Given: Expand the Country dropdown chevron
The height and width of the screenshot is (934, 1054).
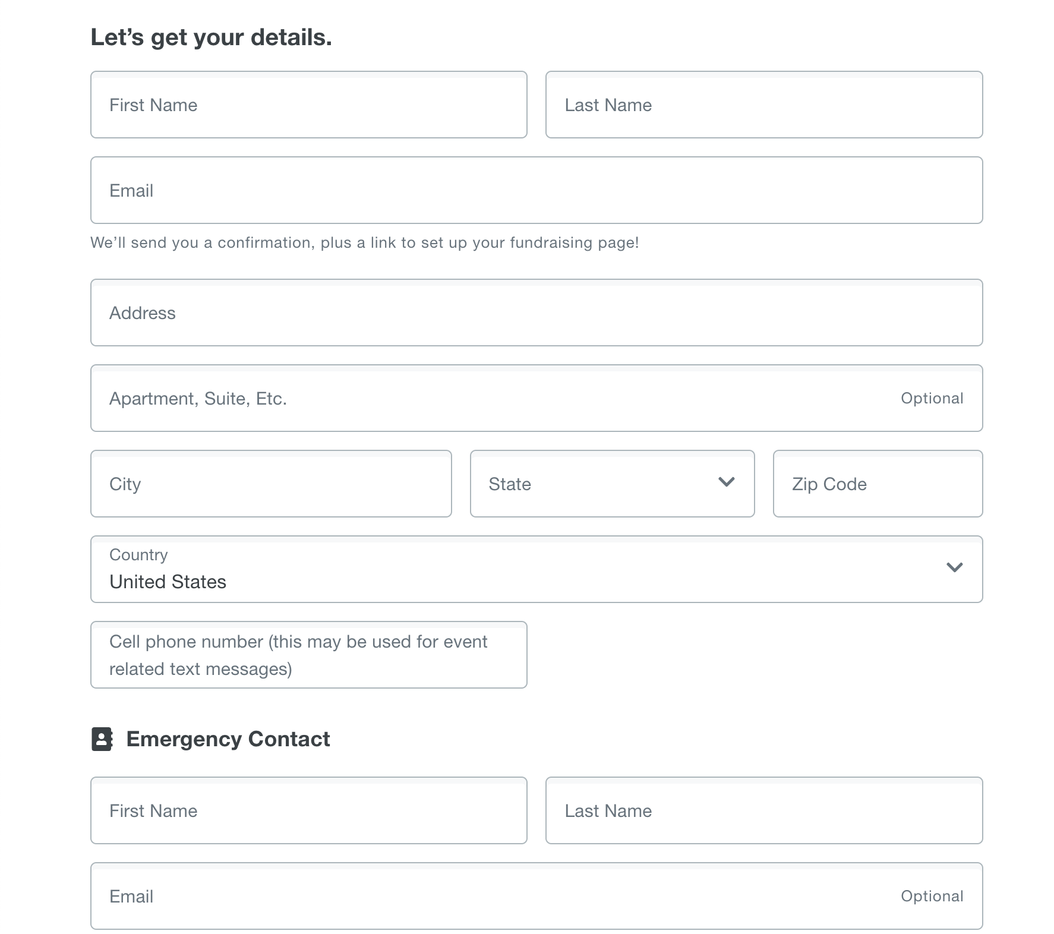Looking at the screenshot, I should pos(954,567).
